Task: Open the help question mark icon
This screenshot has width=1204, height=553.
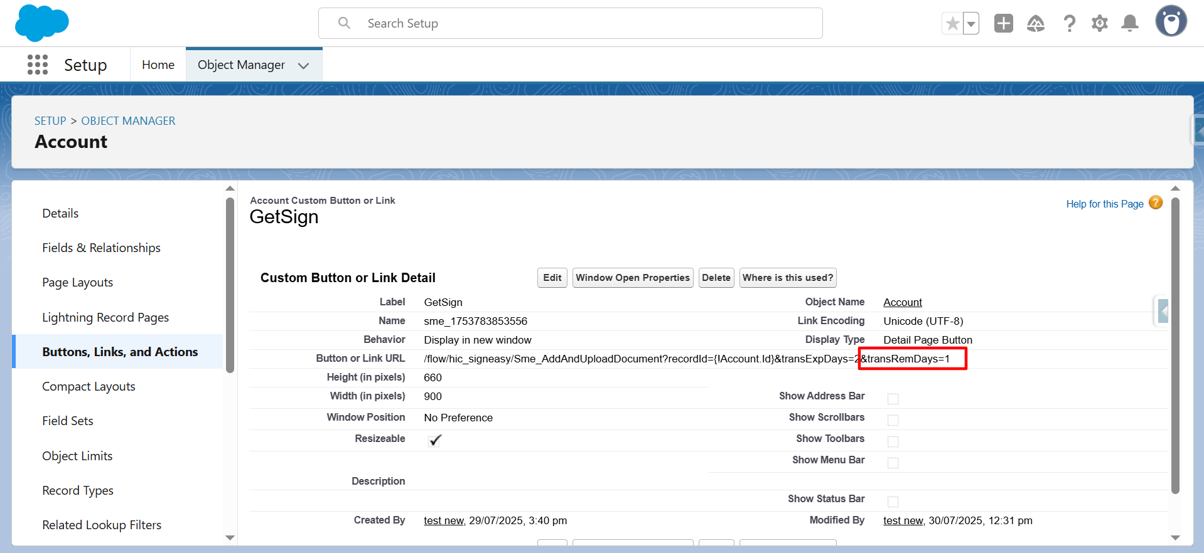Action: [1069, 23]
